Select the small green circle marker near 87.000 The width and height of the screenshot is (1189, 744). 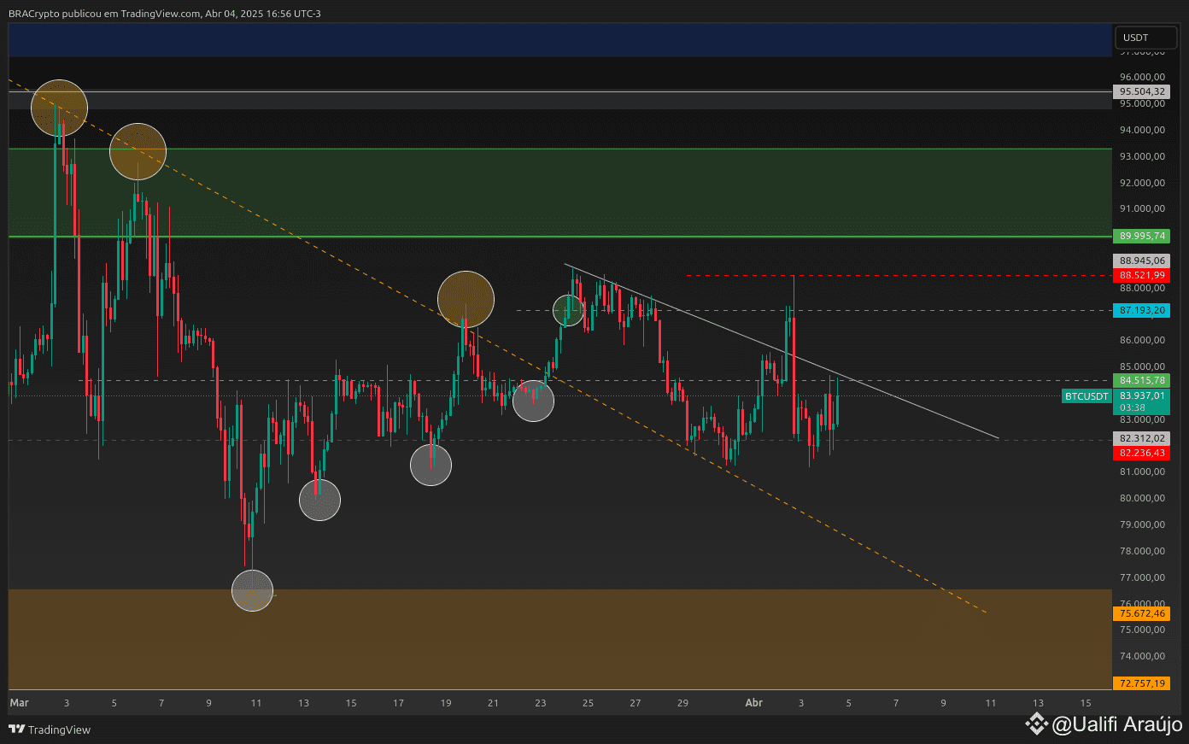(x=568, y=310)
